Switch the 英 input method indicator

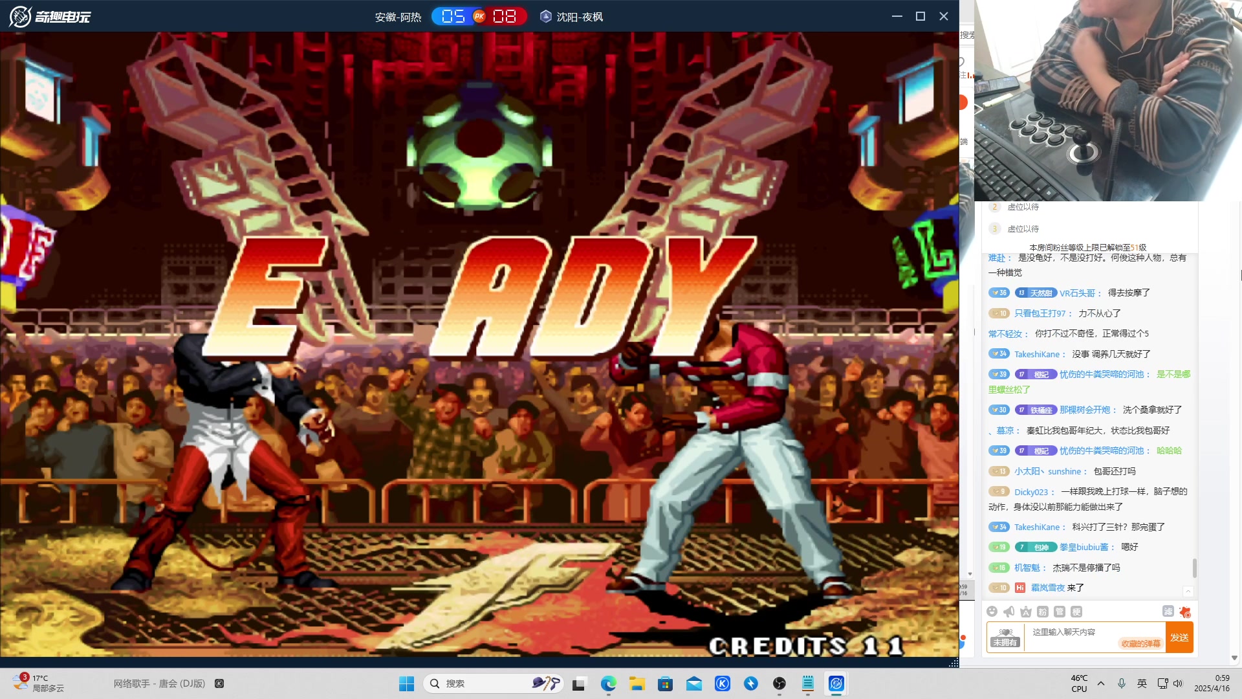[x=1142, y=683]
